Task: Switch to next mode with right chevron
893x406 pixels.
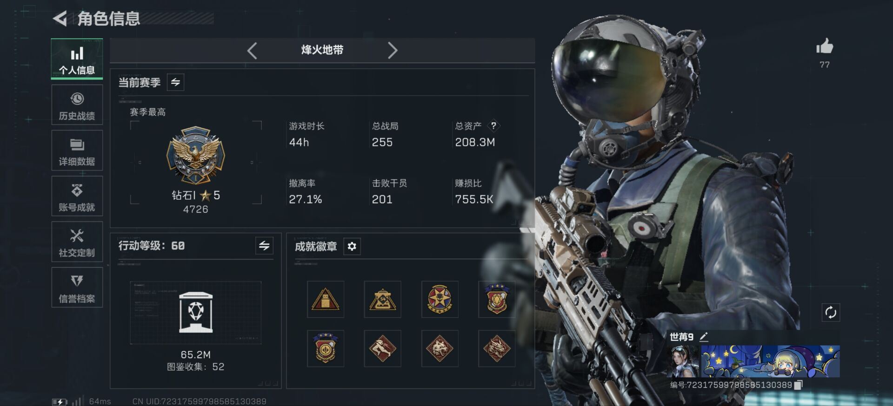Action: click(393, 50)
